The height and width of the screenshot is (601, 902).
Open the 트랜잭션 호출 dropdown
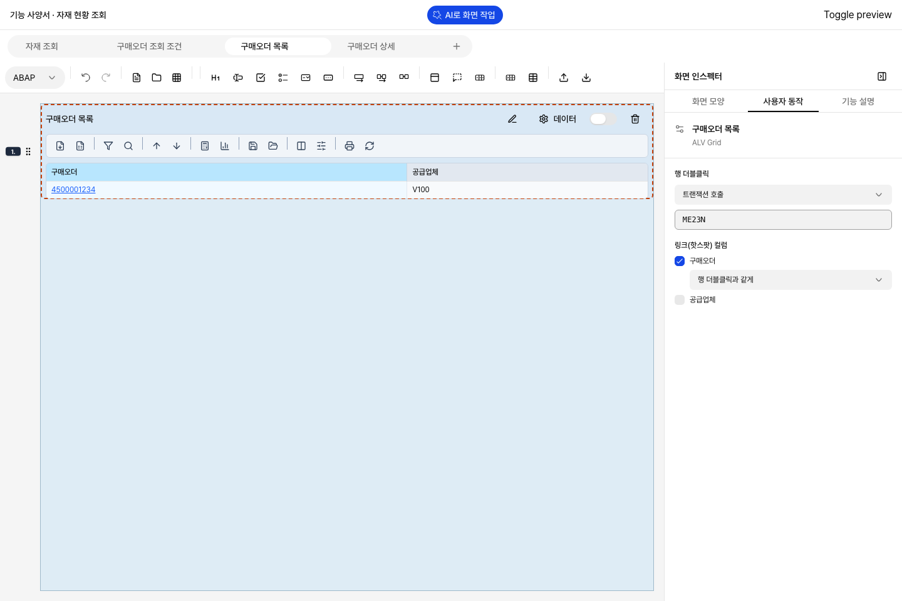[783, 195]
